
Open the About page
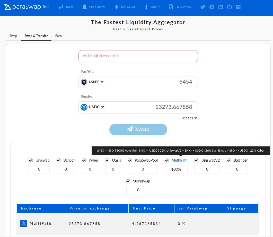click(x=155, y=7)
